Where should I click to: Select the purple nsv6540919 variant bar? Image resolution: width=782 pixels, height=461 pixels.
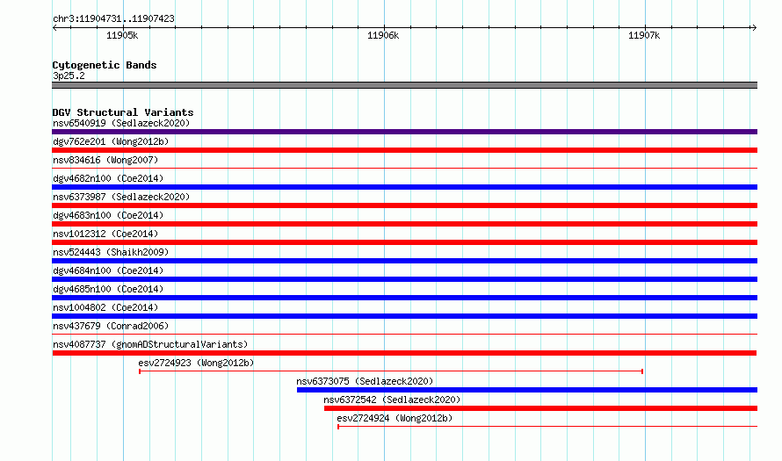[404, 132]
